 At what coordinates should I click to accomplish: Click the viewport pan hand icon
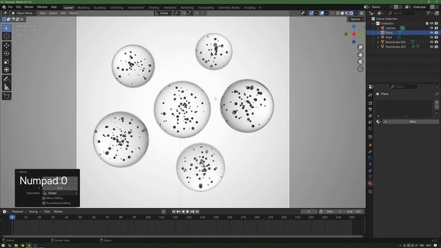pyautogui.click(x=360, y=54)
